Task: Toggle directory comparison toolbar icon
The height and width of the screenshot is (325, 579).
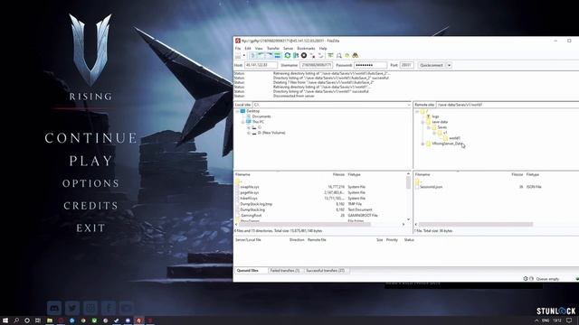Action: pyautogui.click(x=338, y=56)
